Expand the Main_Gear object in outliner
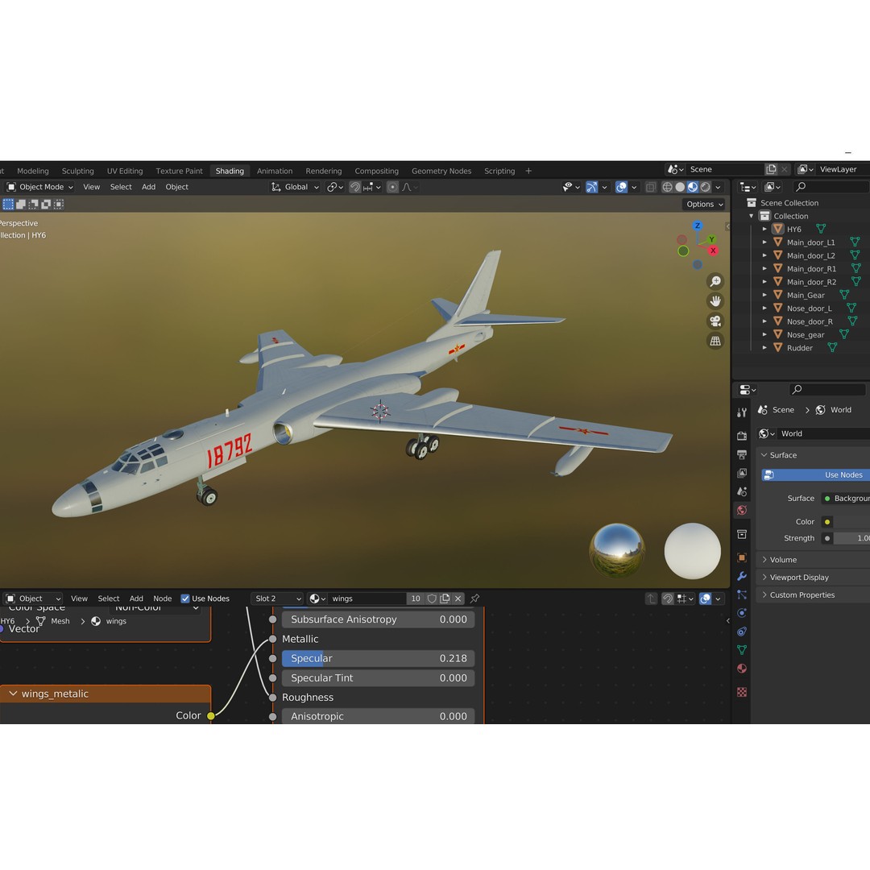Screen dimensions: 870x870 pyautogui.click(x=764, y=295)
